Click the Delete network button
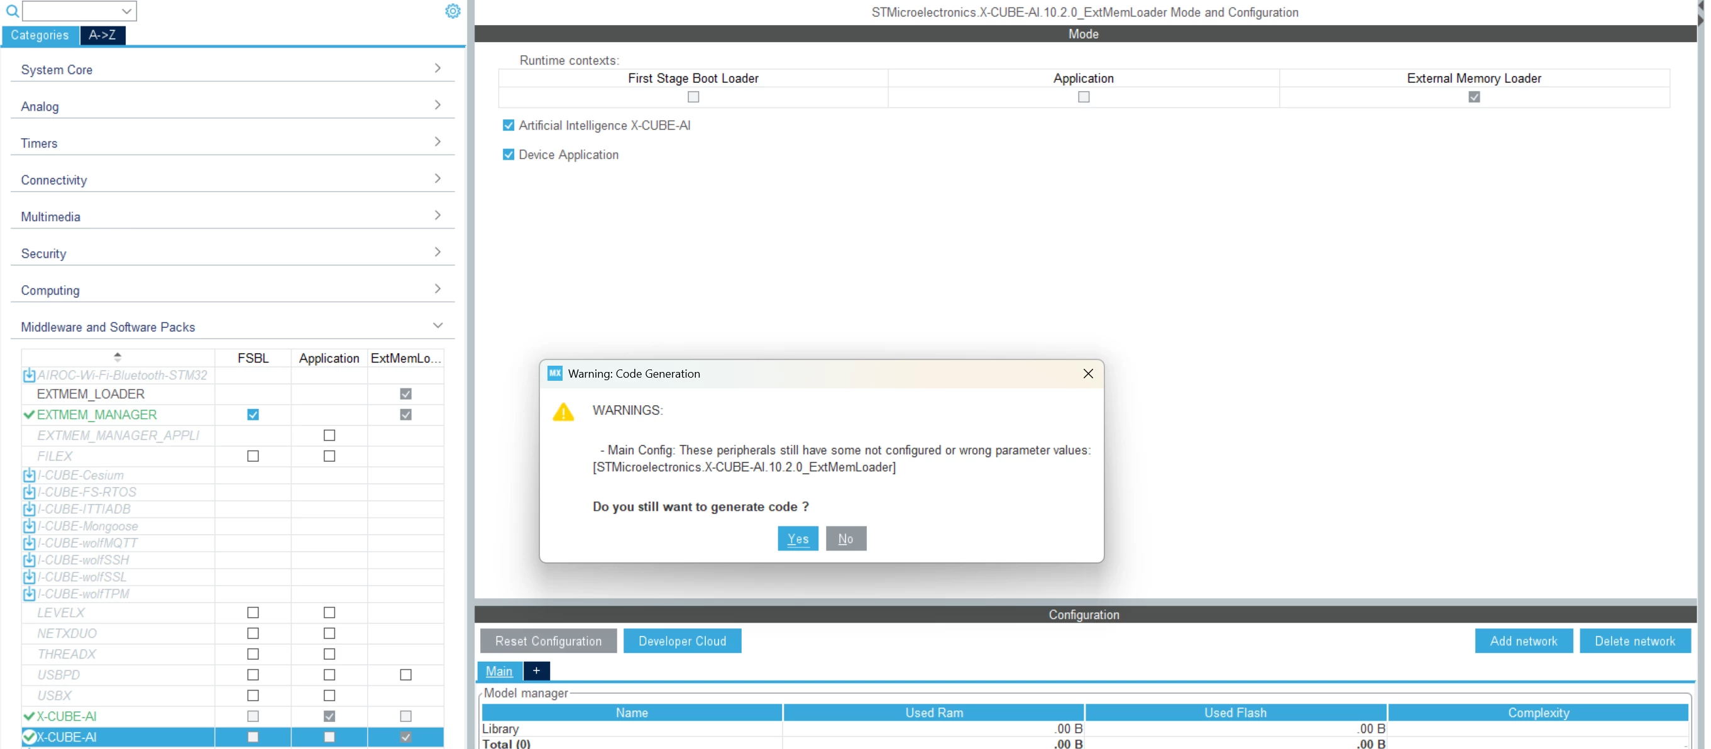1711x749 pixels. (x=1636, y=642)
